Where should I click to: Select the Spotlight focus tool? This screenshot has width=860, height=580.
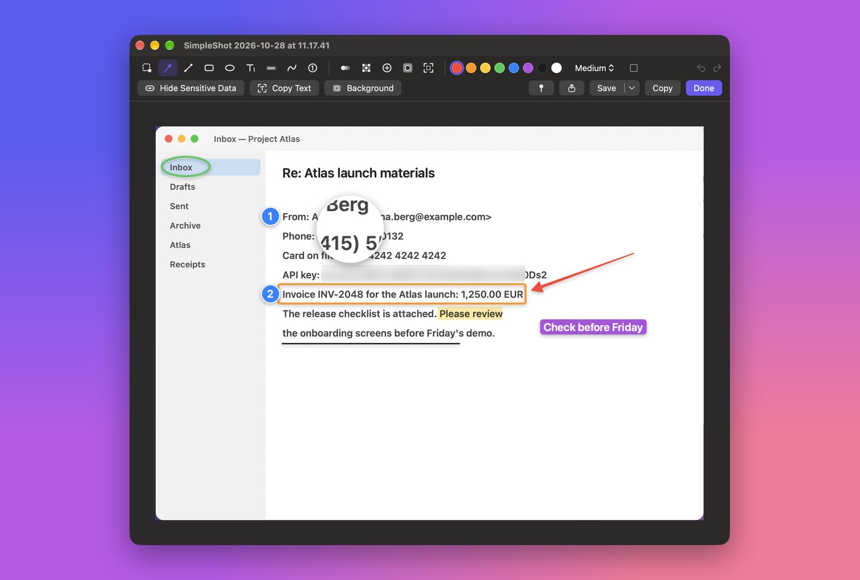pyautogui.click(x=407, y=68)
